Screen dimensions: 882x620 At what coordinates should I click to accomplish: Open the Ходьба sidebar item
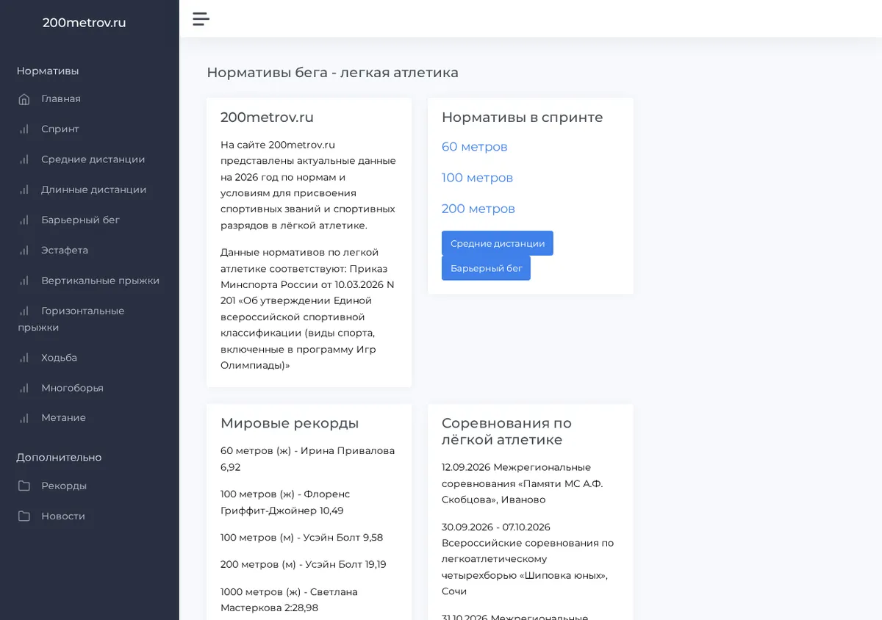click(x=90, y=358)
